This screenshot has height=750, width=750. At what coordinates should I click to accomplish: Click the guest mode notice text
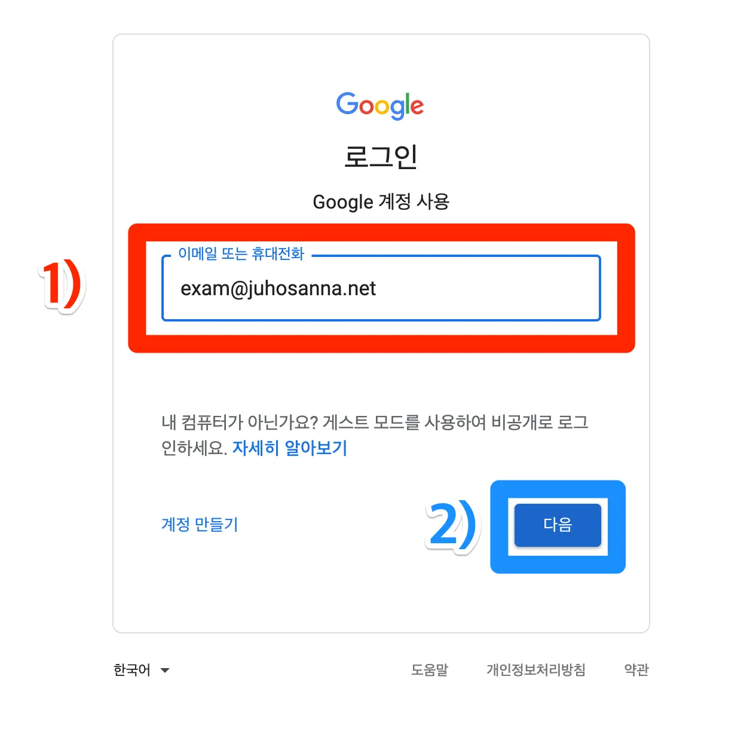375,435
